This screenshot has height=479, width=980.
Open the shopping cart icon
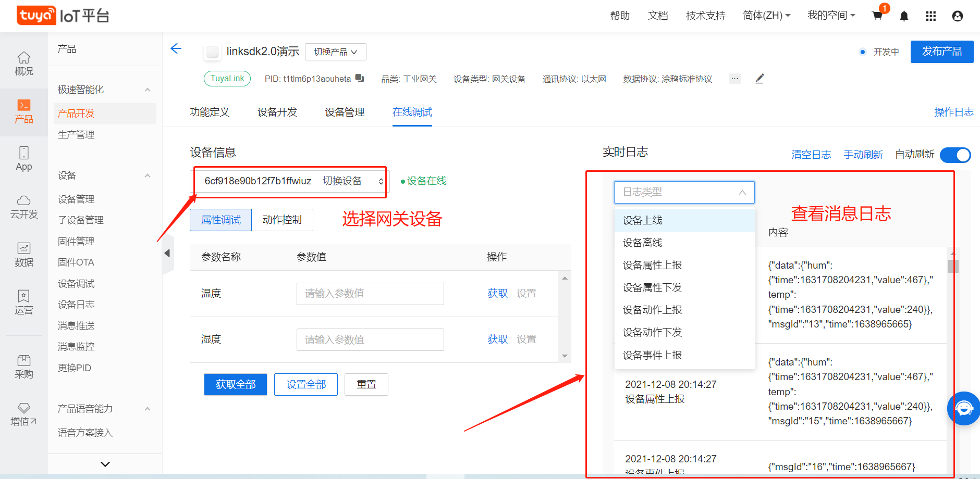point(877,16)
